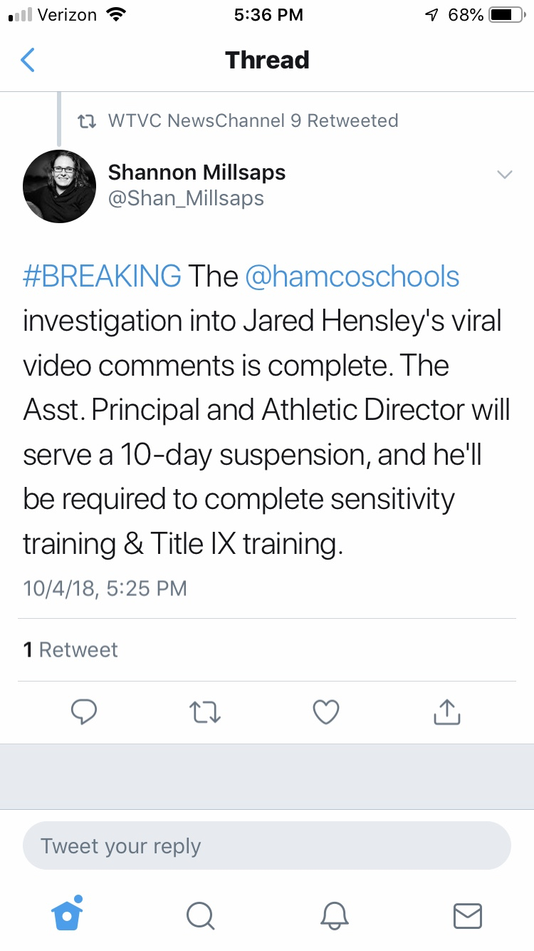The width and height of the screenshot is (534, 951).
Task: Reply to the tweet via speech bubble
Action: click(85, 711)
